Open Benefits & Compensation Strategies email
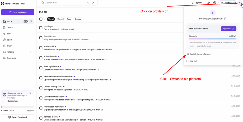Image resolution: width=243 pixels, height=122 pixels. click(78, 49)
